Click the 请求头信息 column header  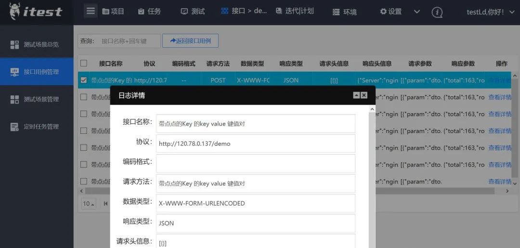[x=334, y=64]
